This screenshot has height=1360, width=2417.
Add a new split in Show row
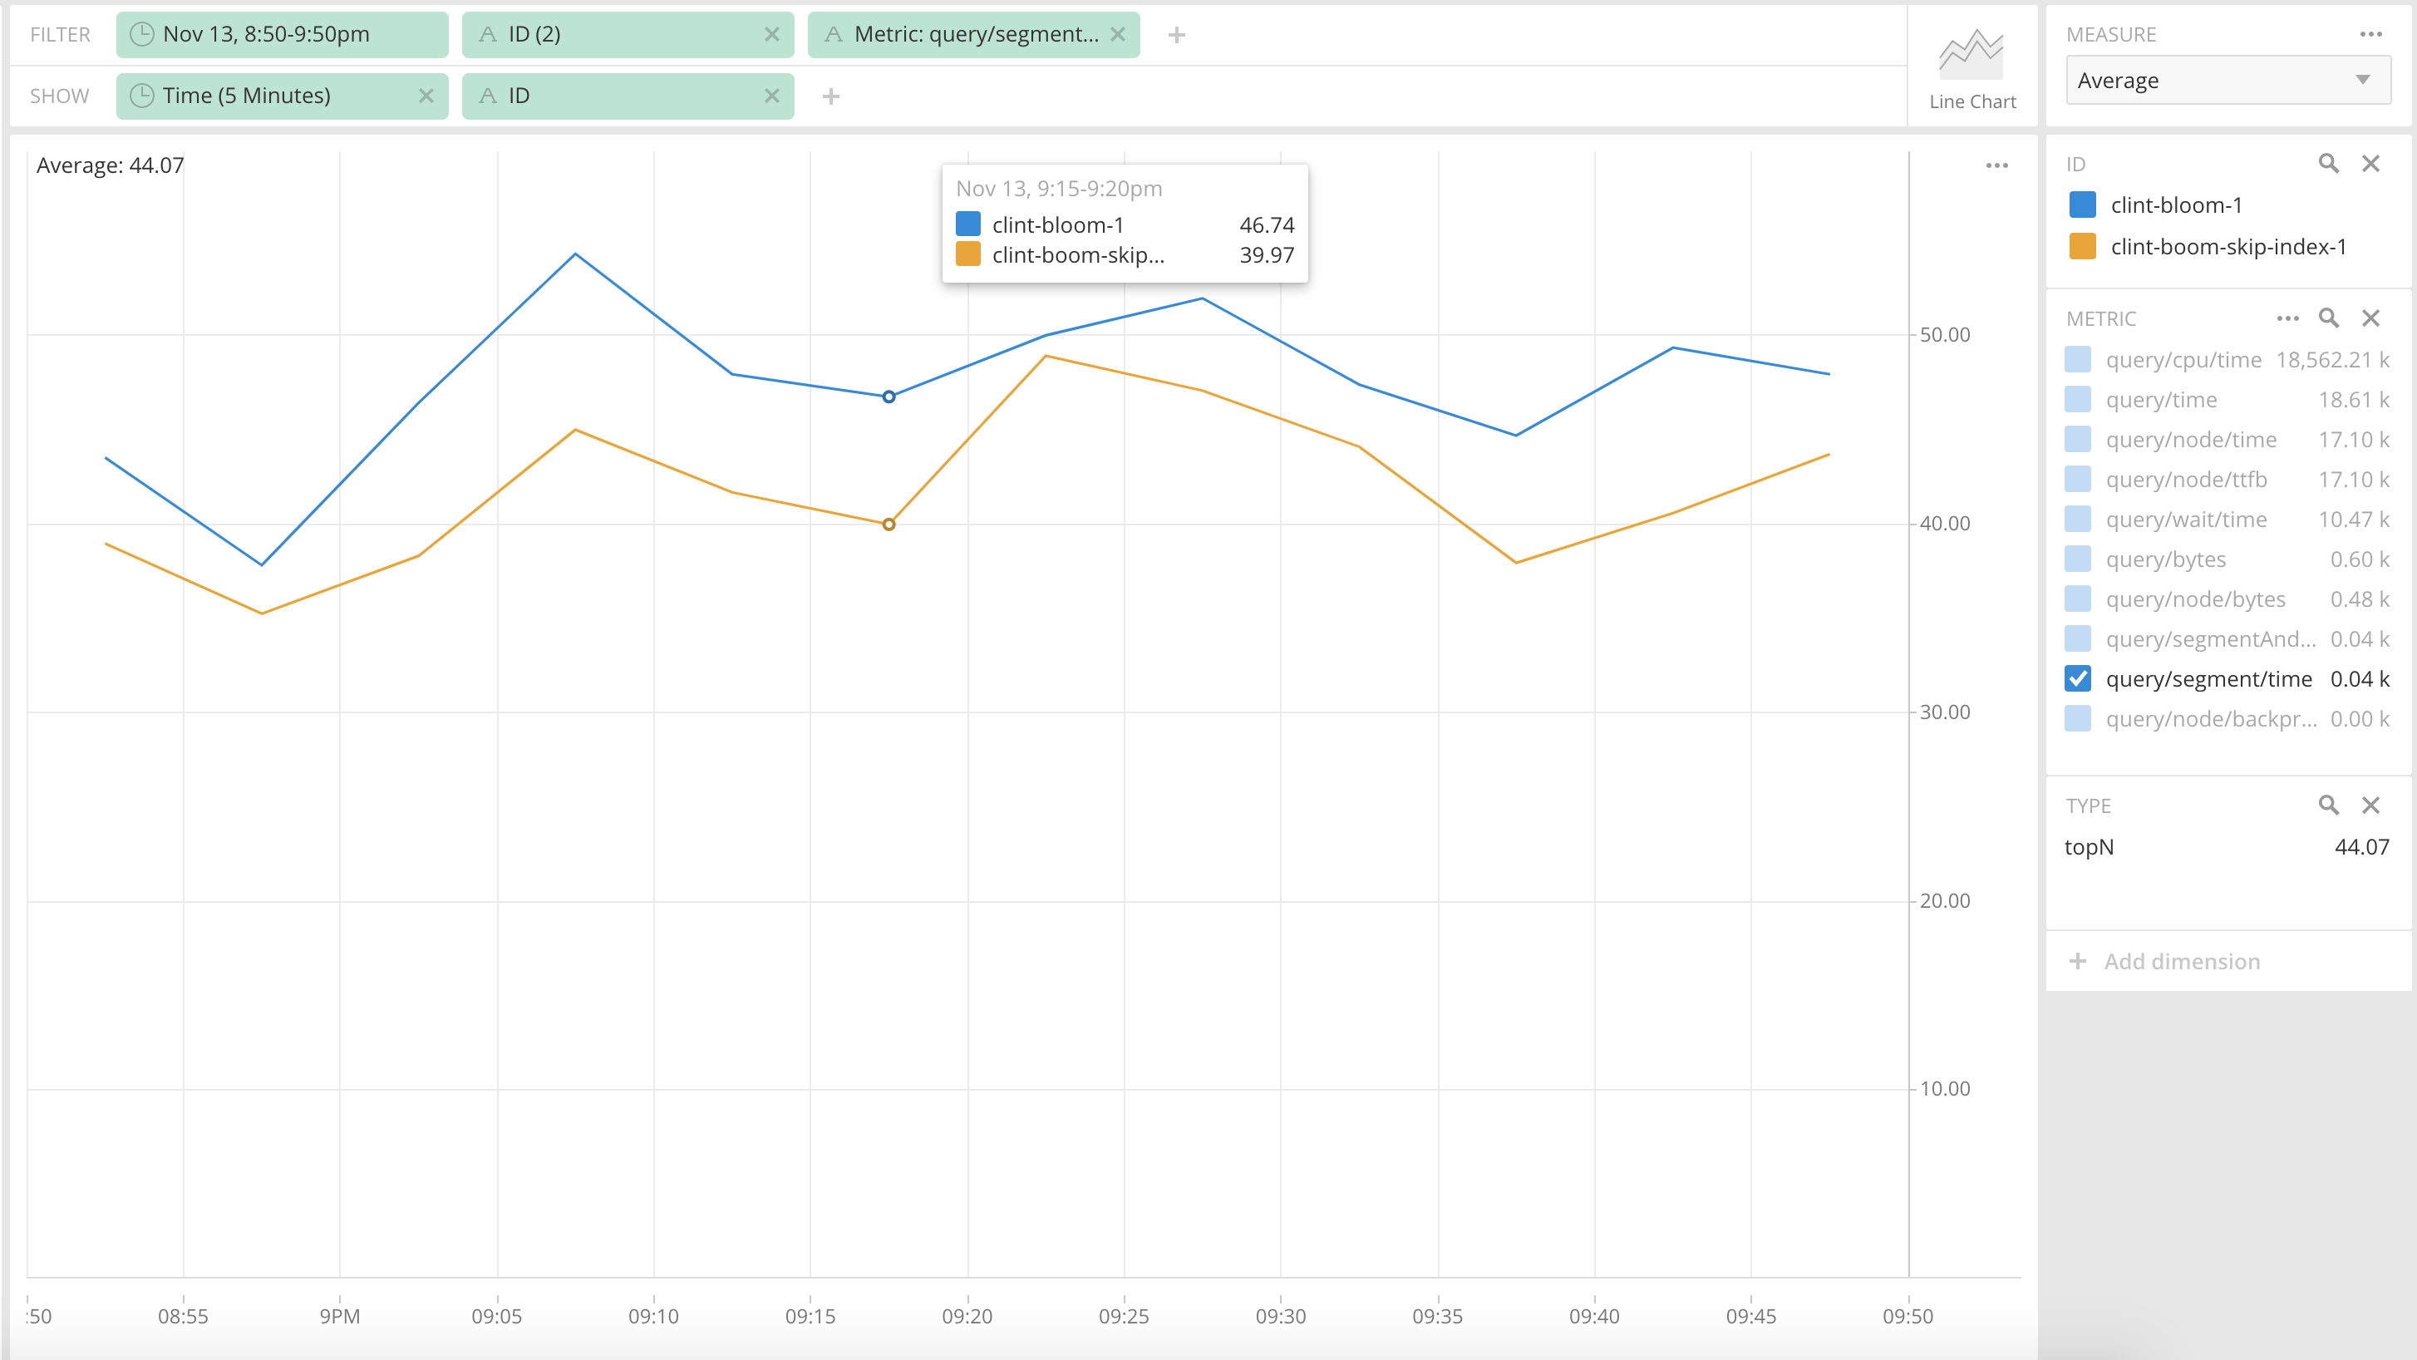coord(830,96)
